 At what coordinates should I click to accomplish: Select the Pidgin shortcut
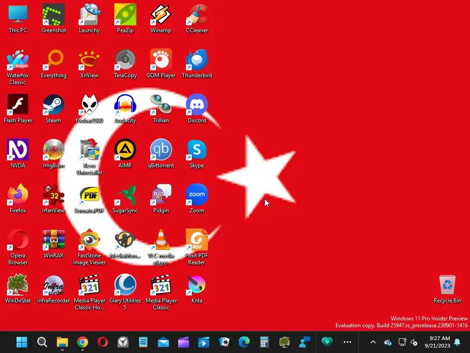[x=161, y=199]
